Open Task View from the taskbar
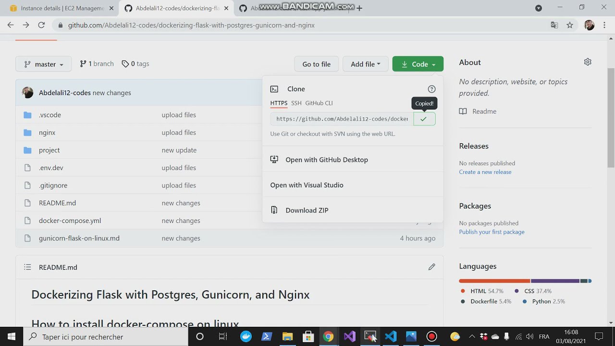615x346 pixels. [x=222, y=336]
